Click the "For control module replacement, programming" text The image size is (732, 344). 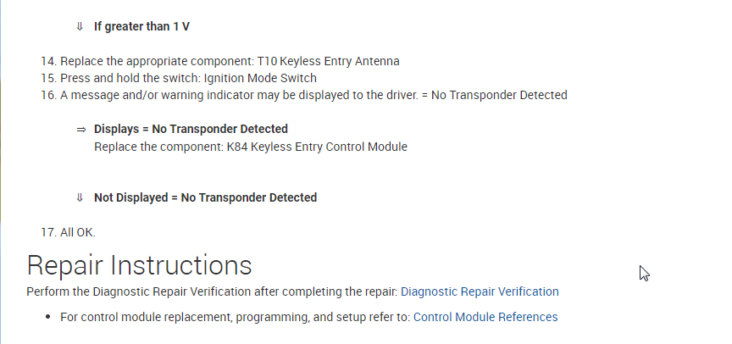pyautogui.click(x=212, y=317)
